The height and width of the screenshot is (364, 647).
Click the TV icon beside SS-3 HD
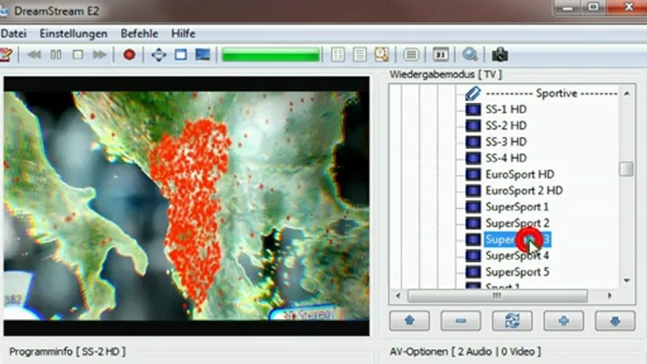(473, 142)
